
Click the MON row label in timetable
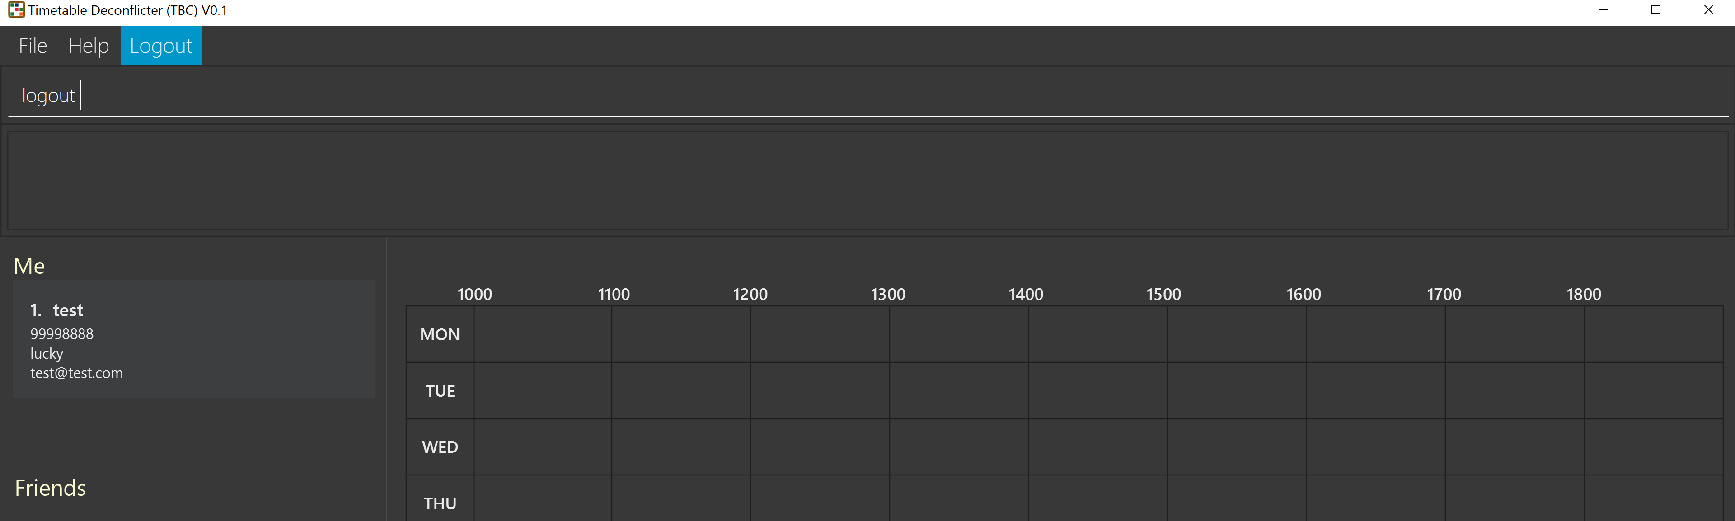click(x=440, y=334)
